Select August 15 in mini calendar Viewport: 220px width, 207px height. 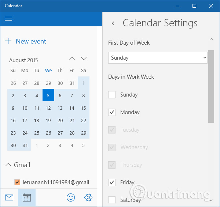[x=84, y=108]
